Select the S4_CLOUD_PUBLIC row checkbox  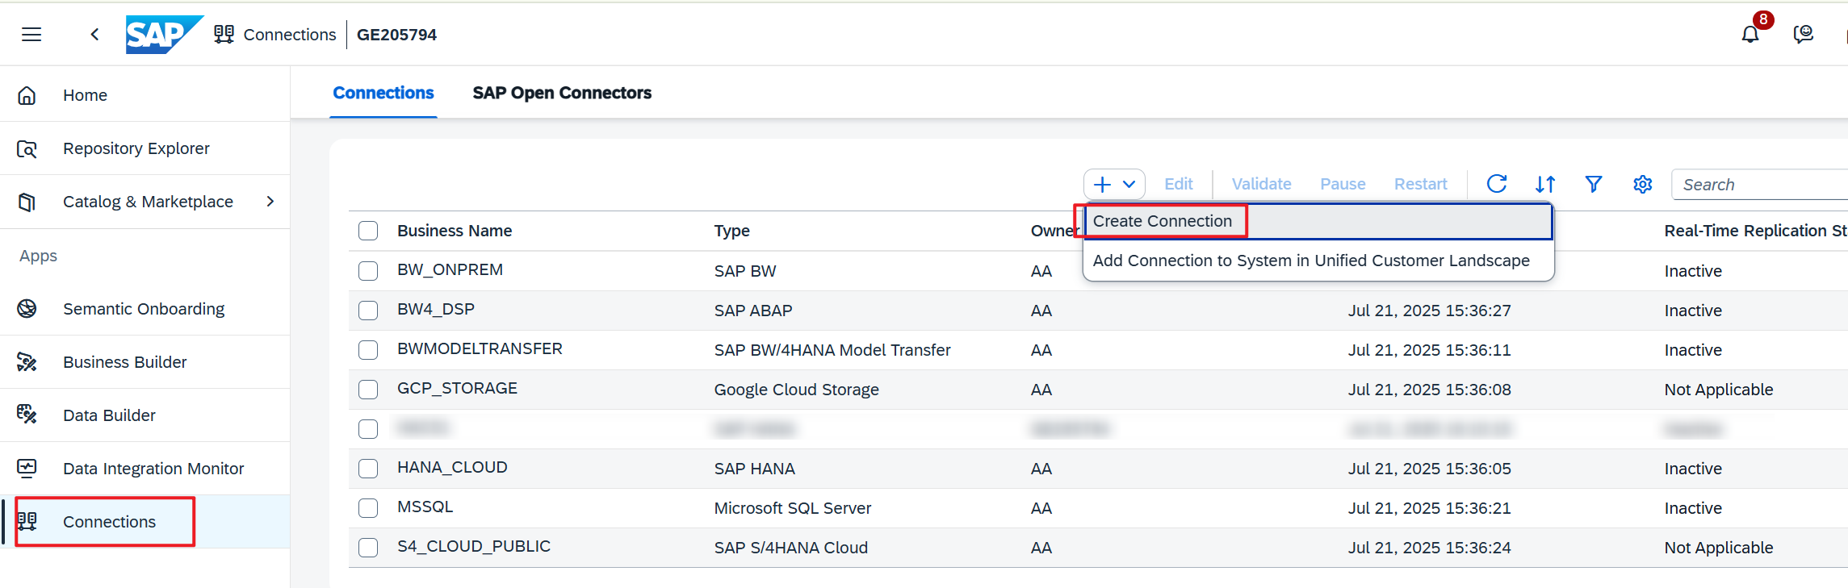368,547
